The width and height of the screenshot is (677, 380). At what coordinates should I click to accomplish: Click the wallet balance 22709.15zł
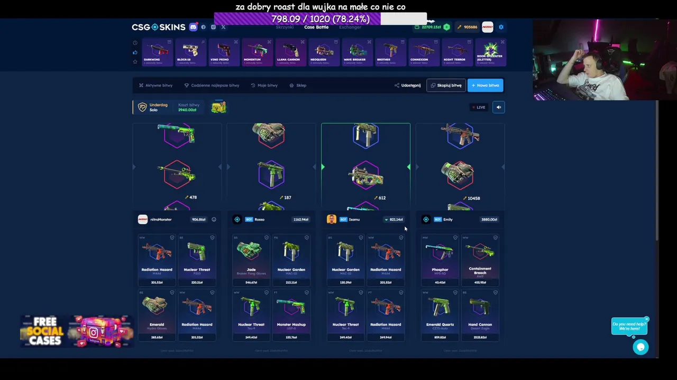tap(431, 27)
